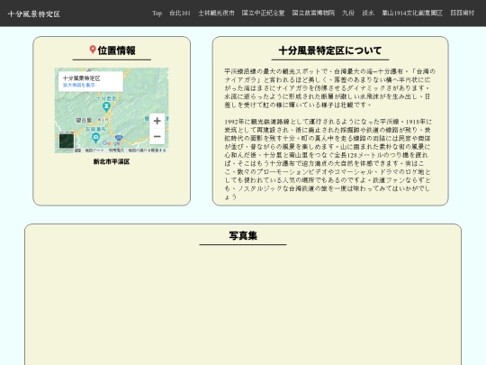Select 国立中正紀念堂 in the navbar

click(x=263, y=13)
